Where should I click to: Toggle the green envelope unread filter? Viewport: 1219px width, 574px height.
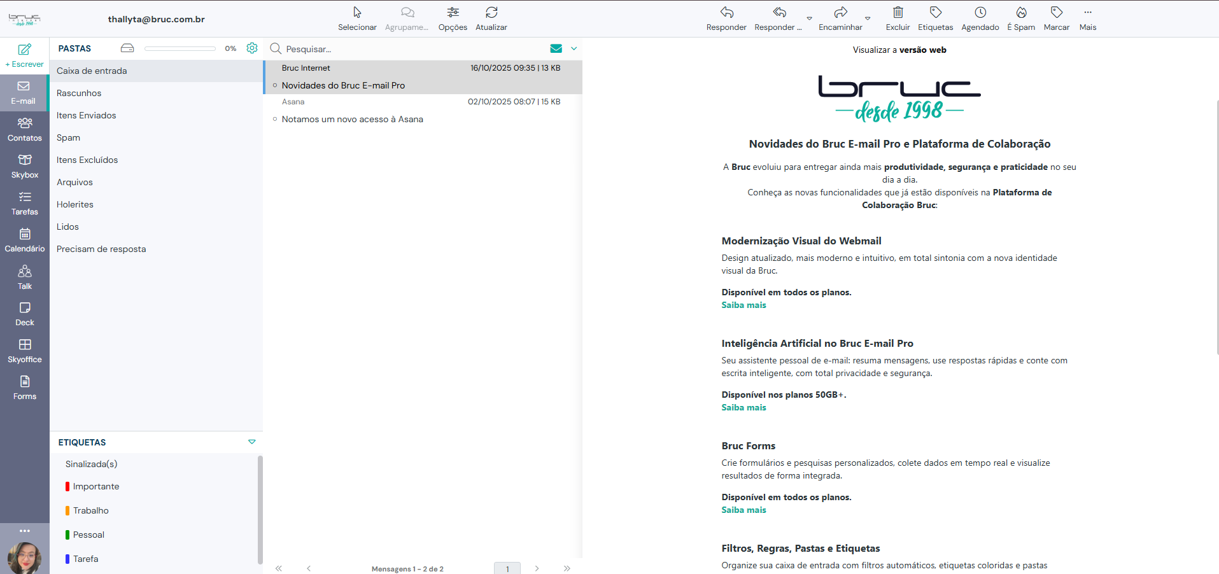click(556, 48)
